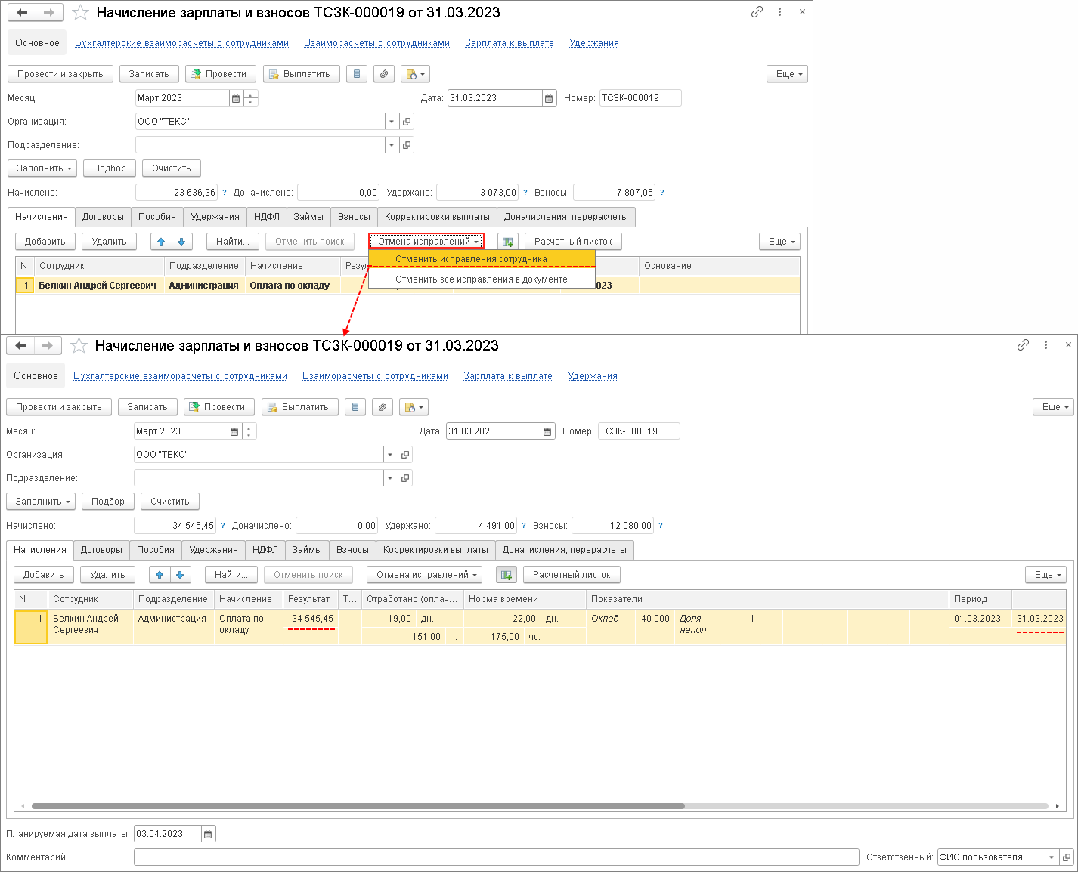Copy the document link via the chain icon in the upper window
1078x874 pixels.
[757, 12]
